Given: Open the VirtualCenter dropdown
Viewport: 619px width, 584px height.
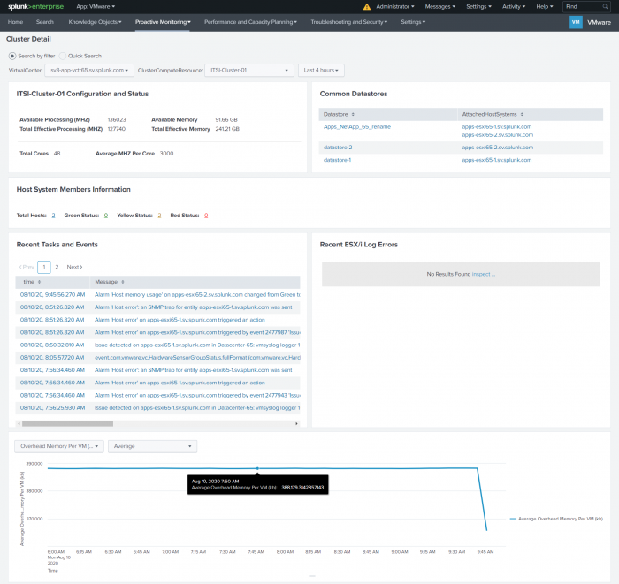Looking at the screenshot, I should tap(89, 70).
